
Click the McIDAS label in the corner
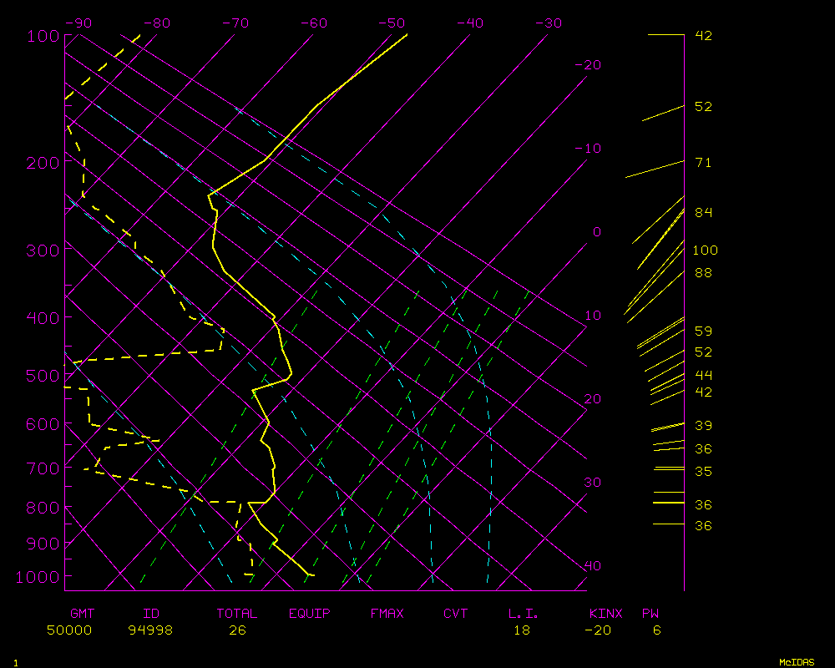pyautogui.click(x=797, y=662)
